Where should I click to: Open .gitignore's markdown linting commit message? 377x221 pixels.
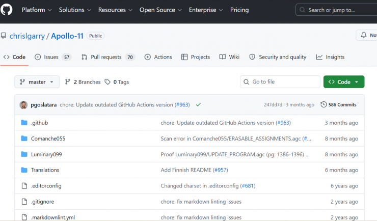pos(201,202)
